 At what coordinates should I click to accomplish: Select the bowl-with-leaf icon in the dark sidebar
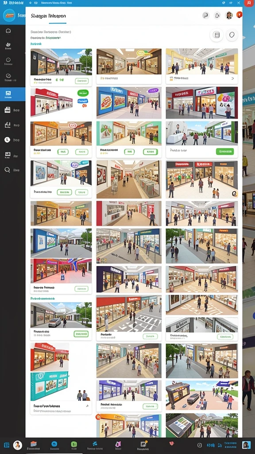click(x=8, y=45)
